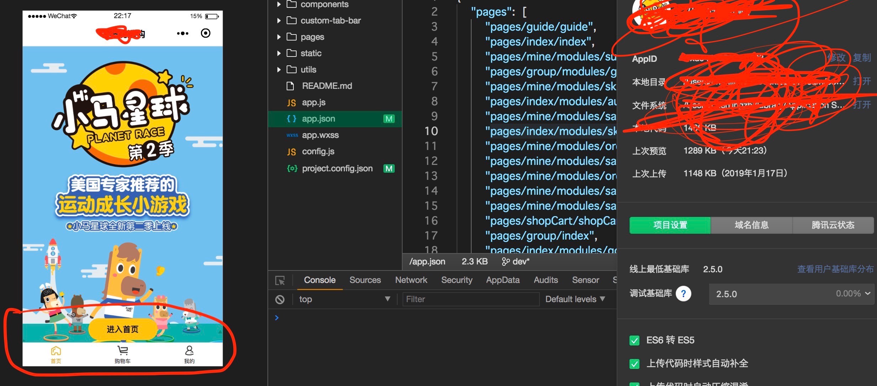Click the git branch icon by dev*

point(505,262)
